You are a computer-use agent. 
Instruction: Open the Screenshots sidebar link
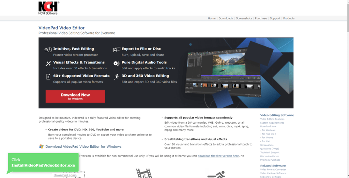pos(267,145)
